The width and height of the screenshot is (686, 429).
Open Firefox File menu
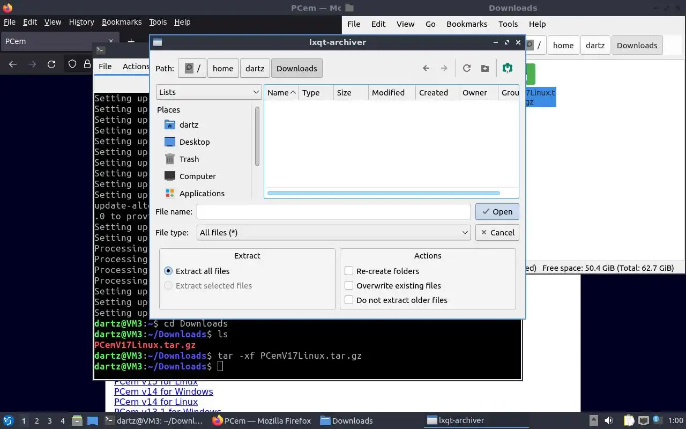(10, 22)
